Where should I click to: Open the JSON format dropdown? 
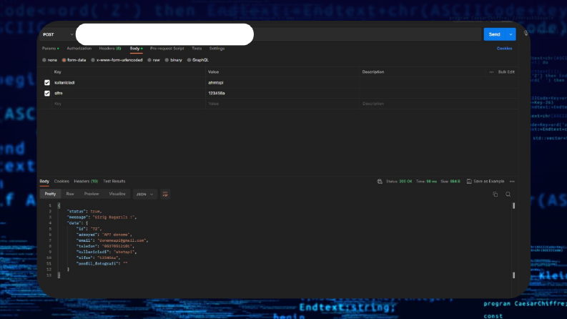click(x=144, y=195)
